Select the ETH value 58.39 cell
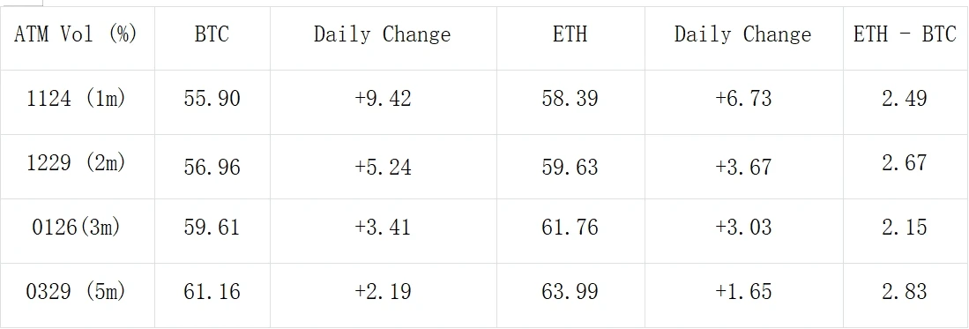This screenshot has width=969, height=329. tap(570, 101)
